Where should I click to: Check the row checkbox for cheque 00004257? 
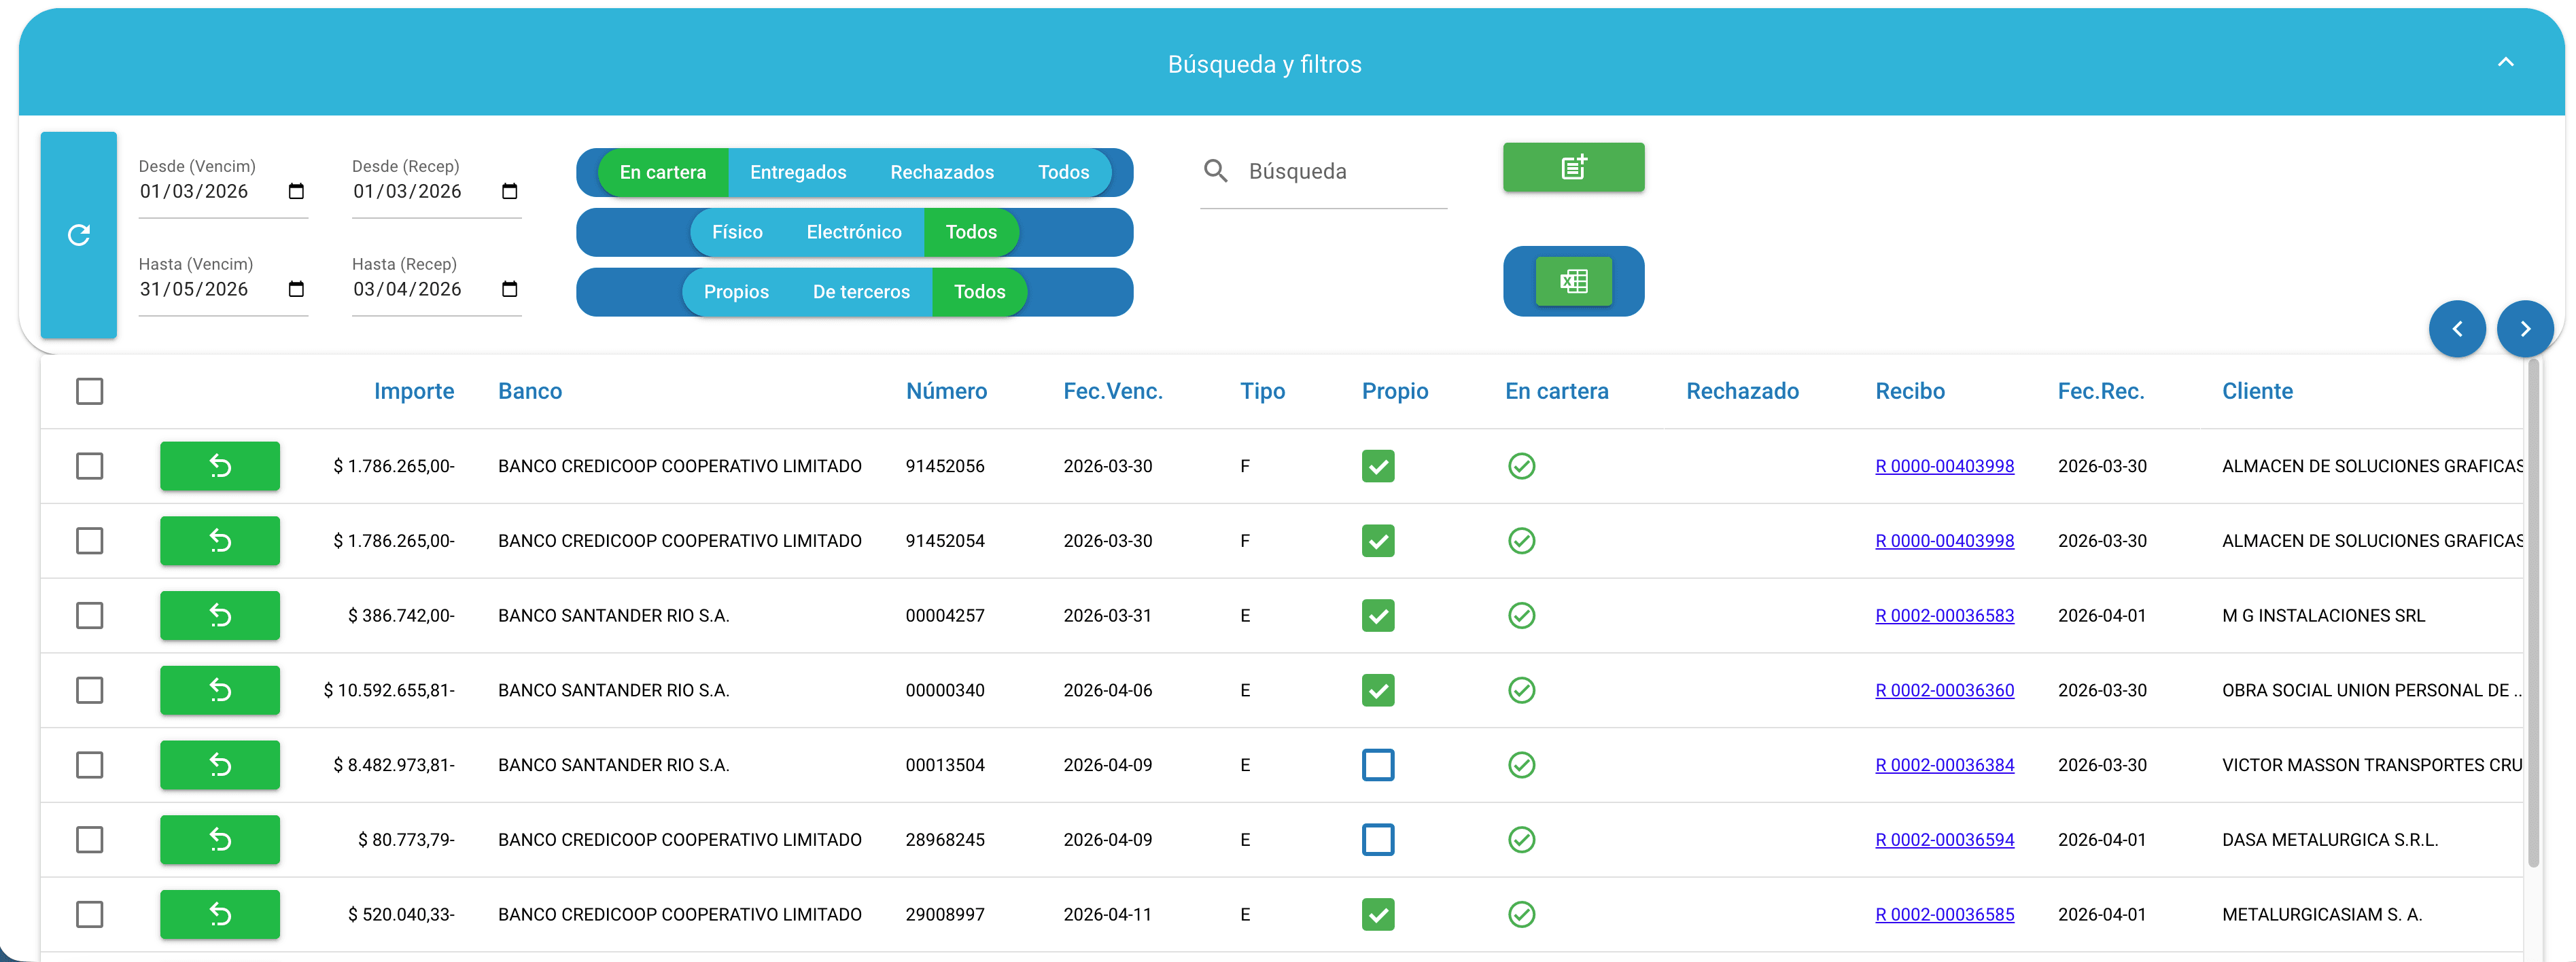pos(90,615)
